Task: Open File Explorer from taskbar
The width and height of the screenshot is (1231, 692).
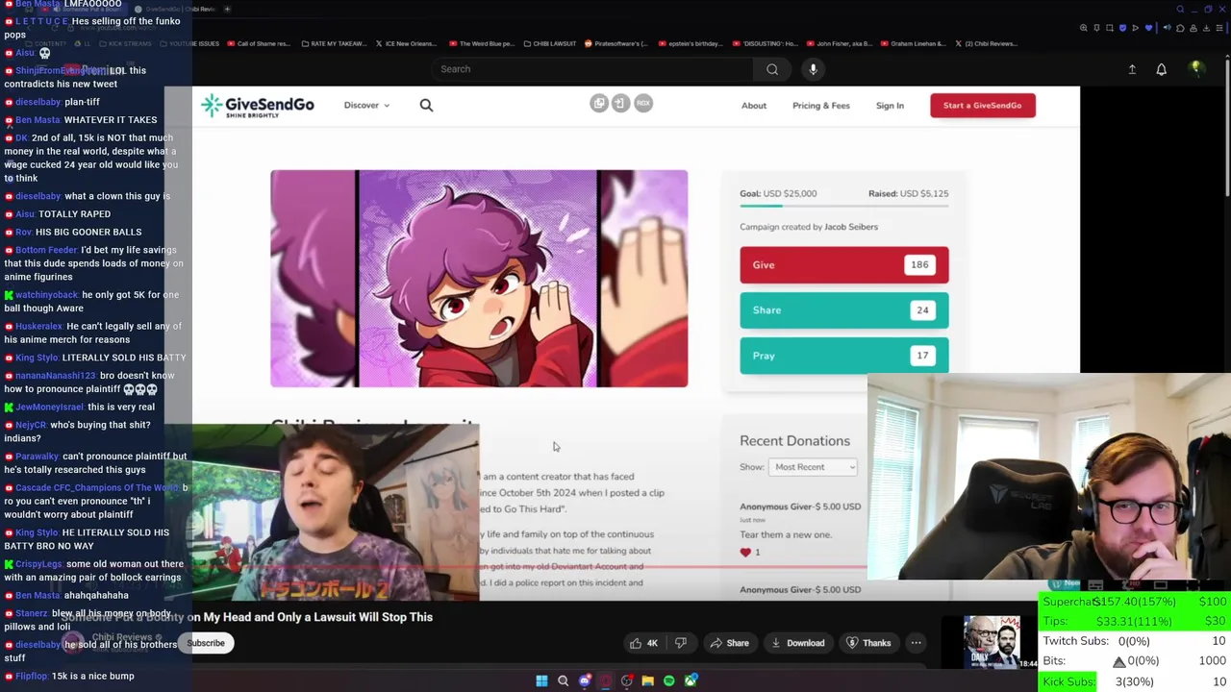Action: (x=647, y=680)
